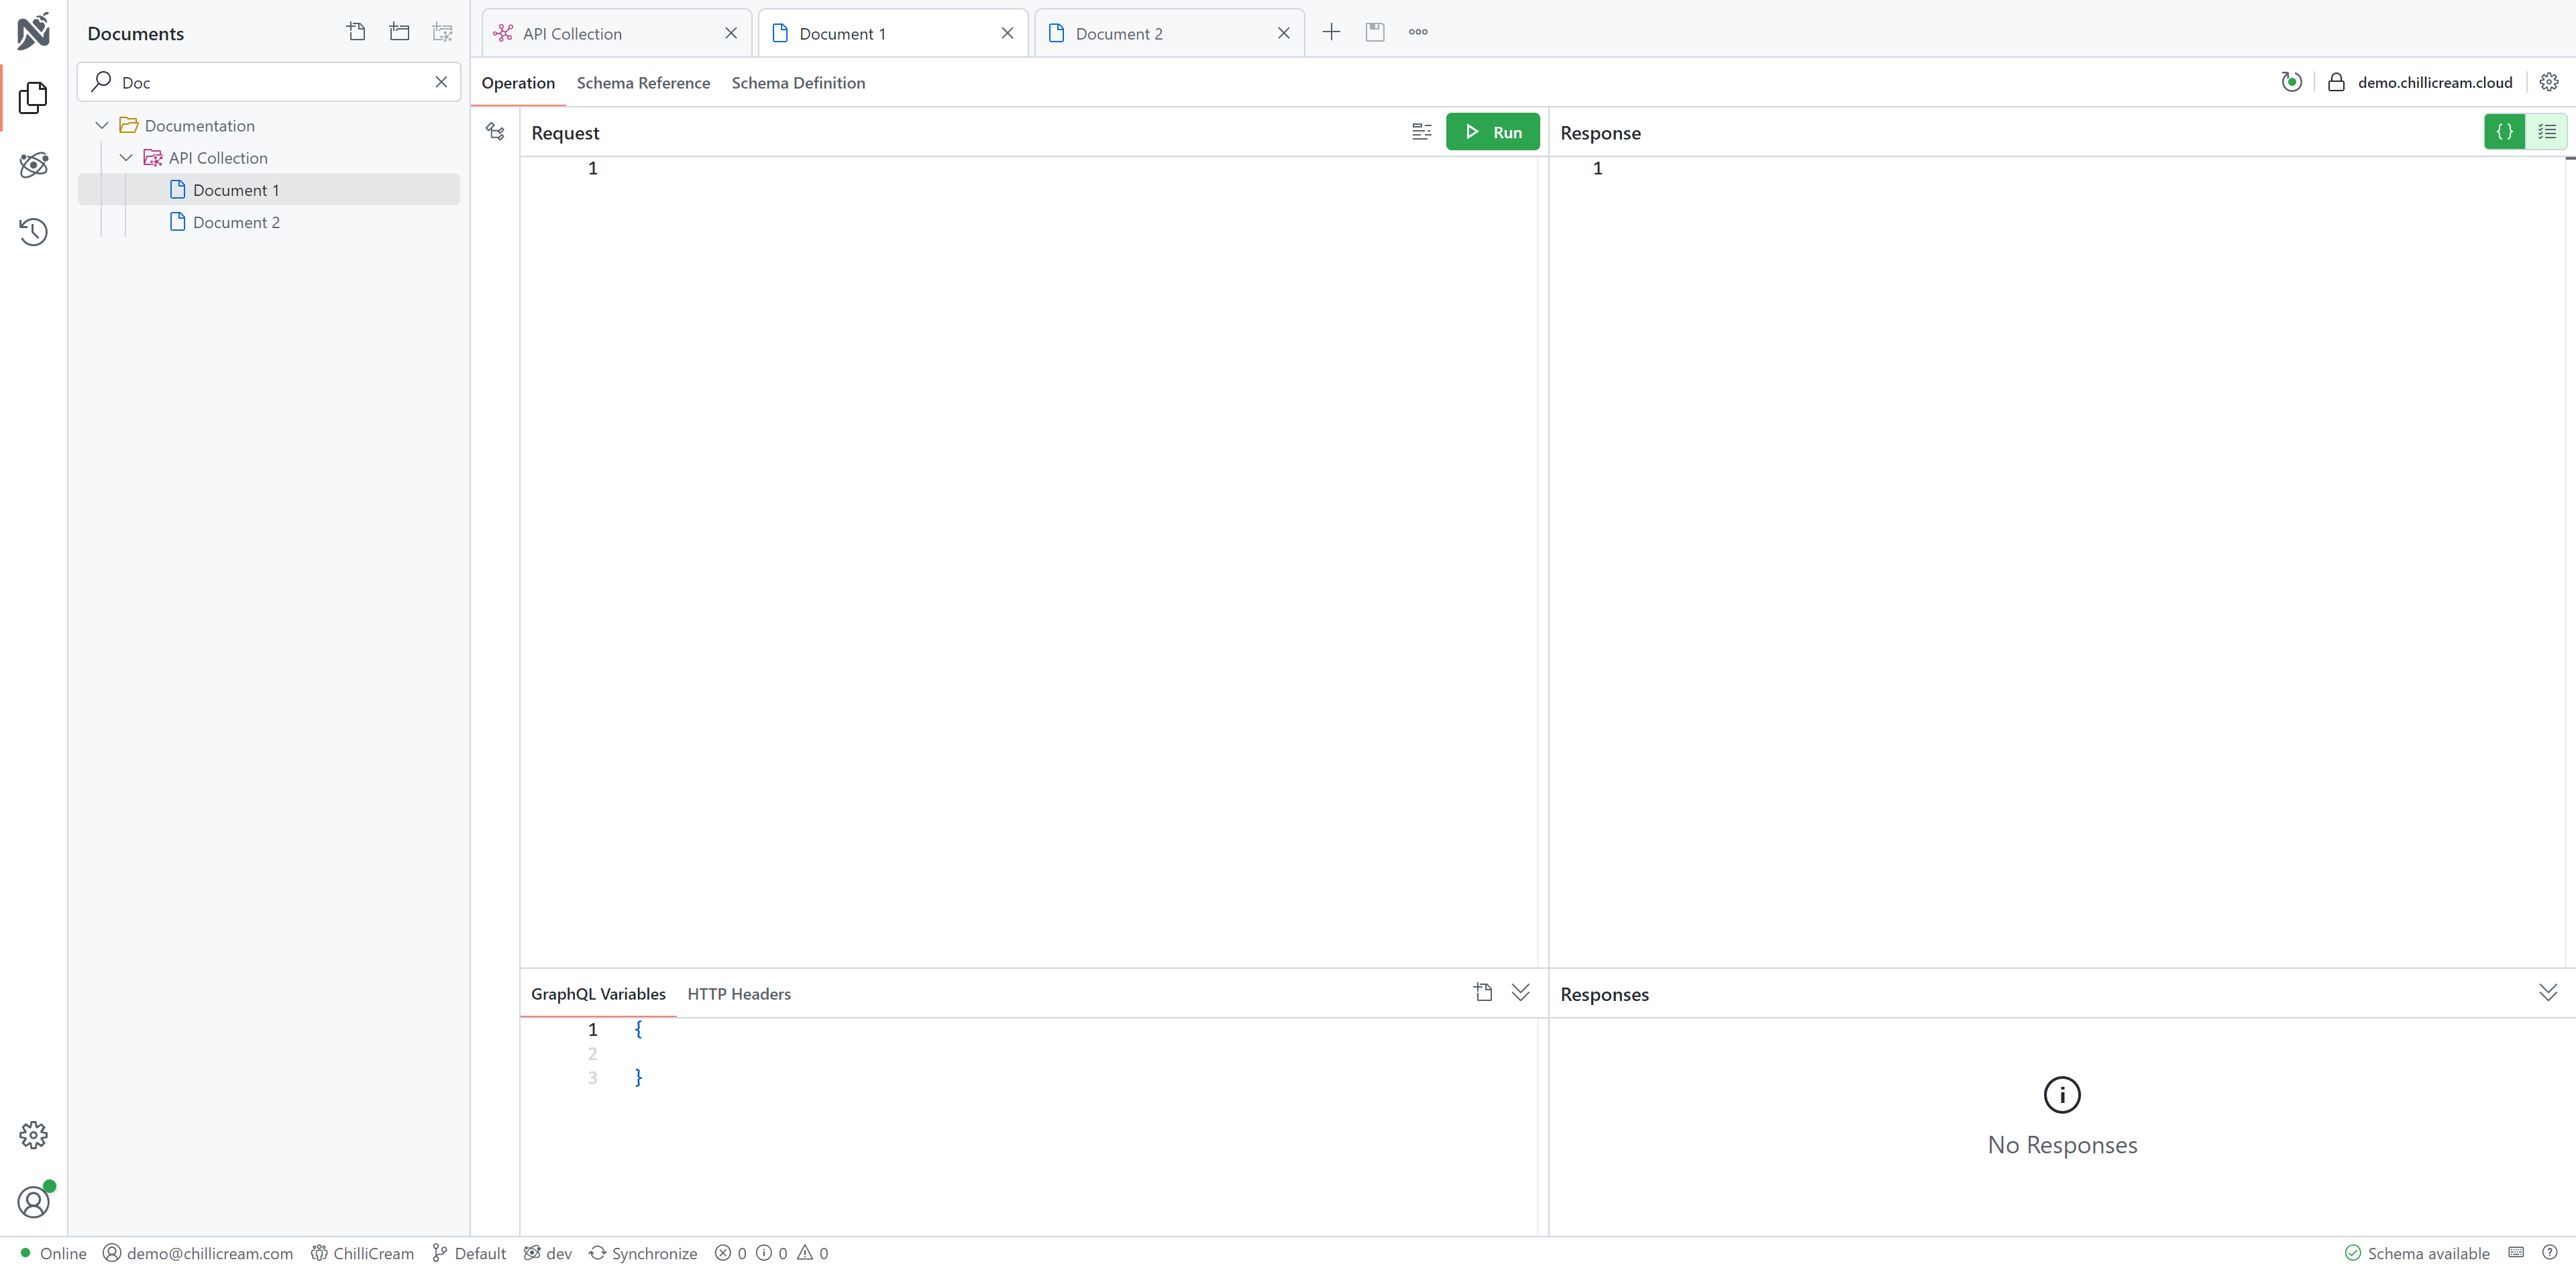Open connection settings gear near demo.chillicream.cloud
Viewport: 2576px width, 1268px height.
pyautogui.click(x=2548, y=82)
